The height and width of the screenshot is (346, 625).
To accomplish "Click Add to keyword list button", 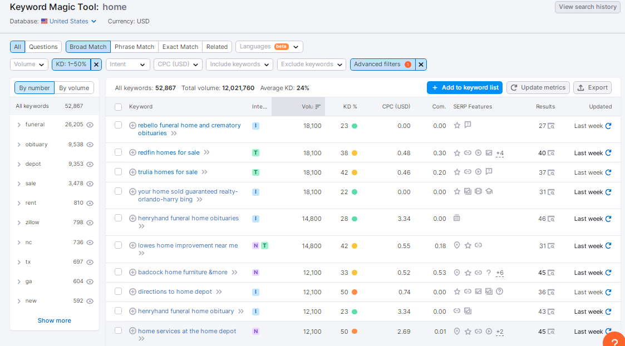I will [464, 88].
